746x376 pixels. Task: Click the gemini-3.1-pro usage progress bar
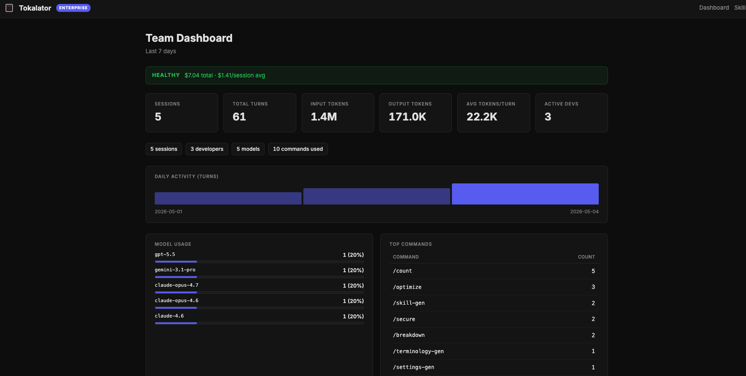[x=259, y=277]
